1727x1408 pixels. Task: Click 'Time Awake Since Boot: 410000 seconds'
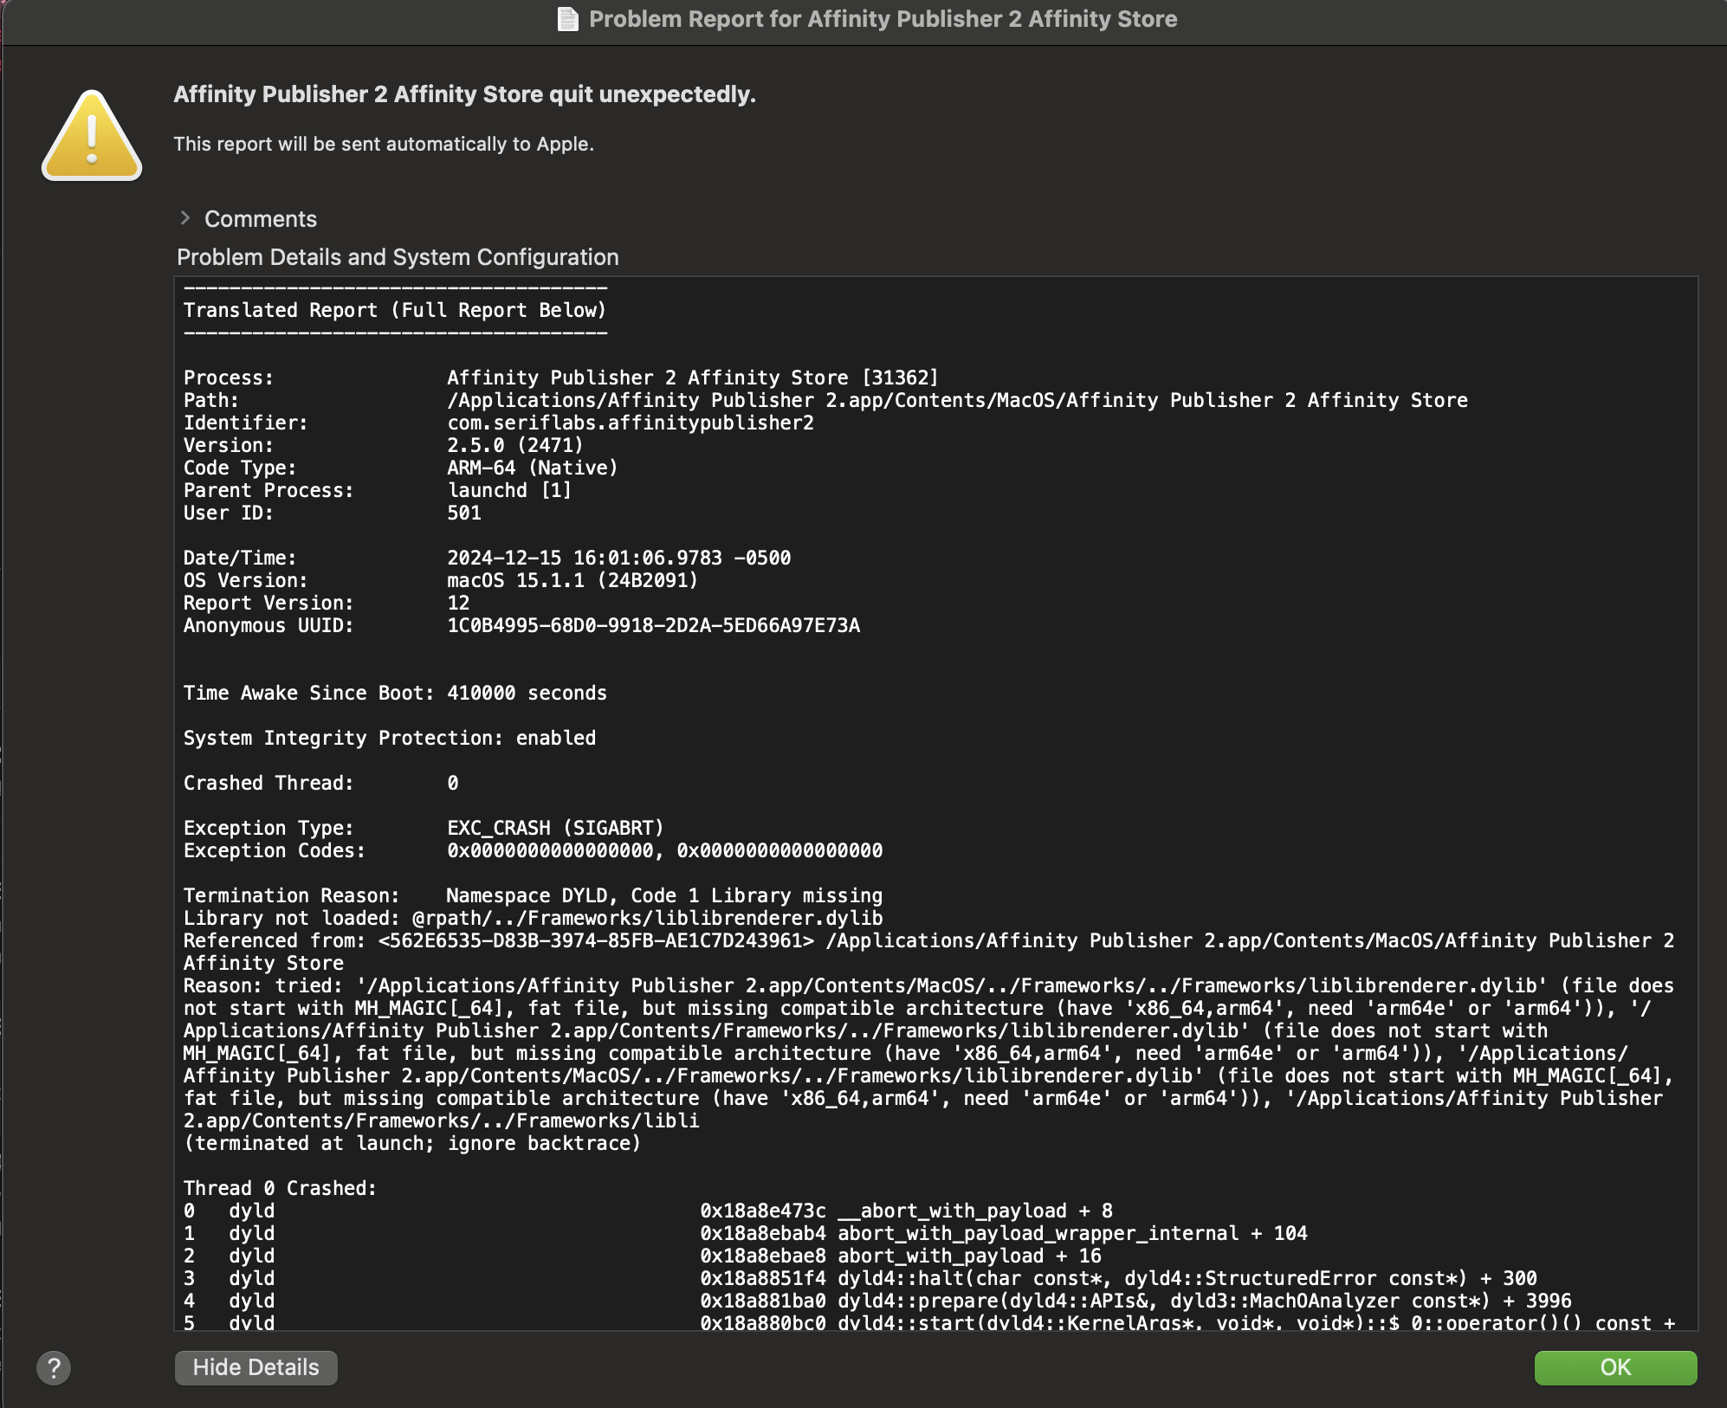[x=395, y=693]
